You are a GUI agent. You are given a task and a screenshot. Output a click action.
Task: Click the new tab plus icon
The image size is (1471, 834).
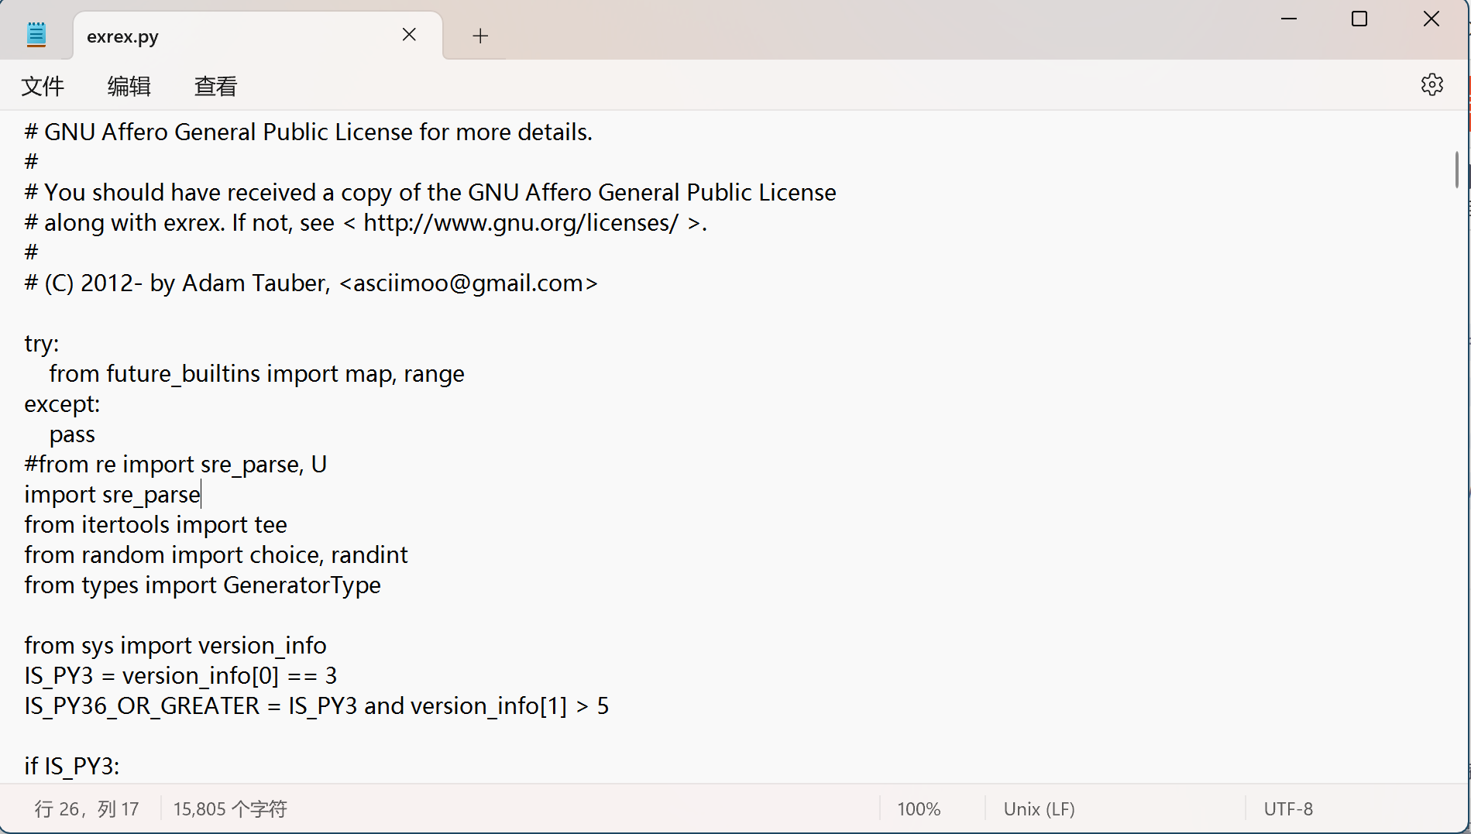pos(479,36)
